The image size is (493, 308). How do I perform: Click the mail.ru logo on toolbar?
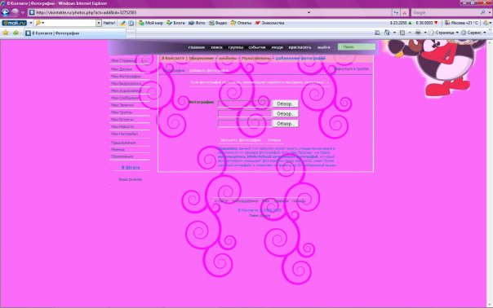pyautogui.click(x=14, y=23)
